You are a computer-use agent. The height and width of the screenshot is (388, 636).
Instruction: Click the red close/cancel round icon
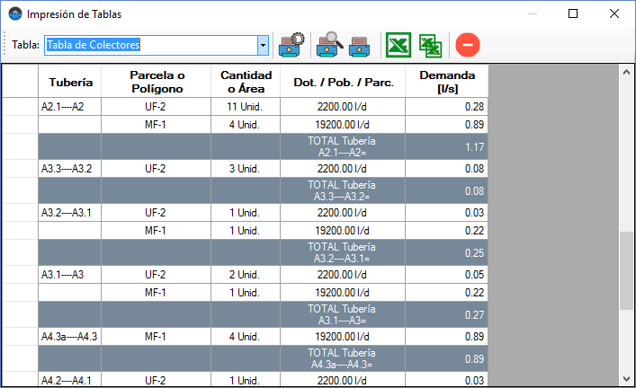(468, 44)
